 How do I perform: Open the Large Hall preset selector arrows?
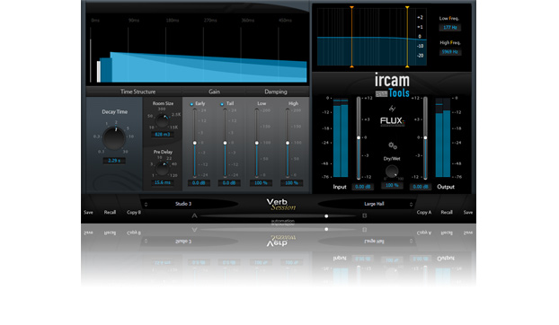[411, 205]
